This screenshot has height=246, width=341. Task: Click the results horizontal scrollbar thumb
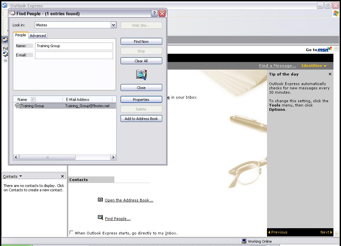(47, 157)
